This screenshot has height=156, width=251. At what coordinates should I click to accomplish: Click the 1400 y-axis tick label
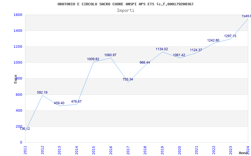pyautogui.click(x=17, y=31)
